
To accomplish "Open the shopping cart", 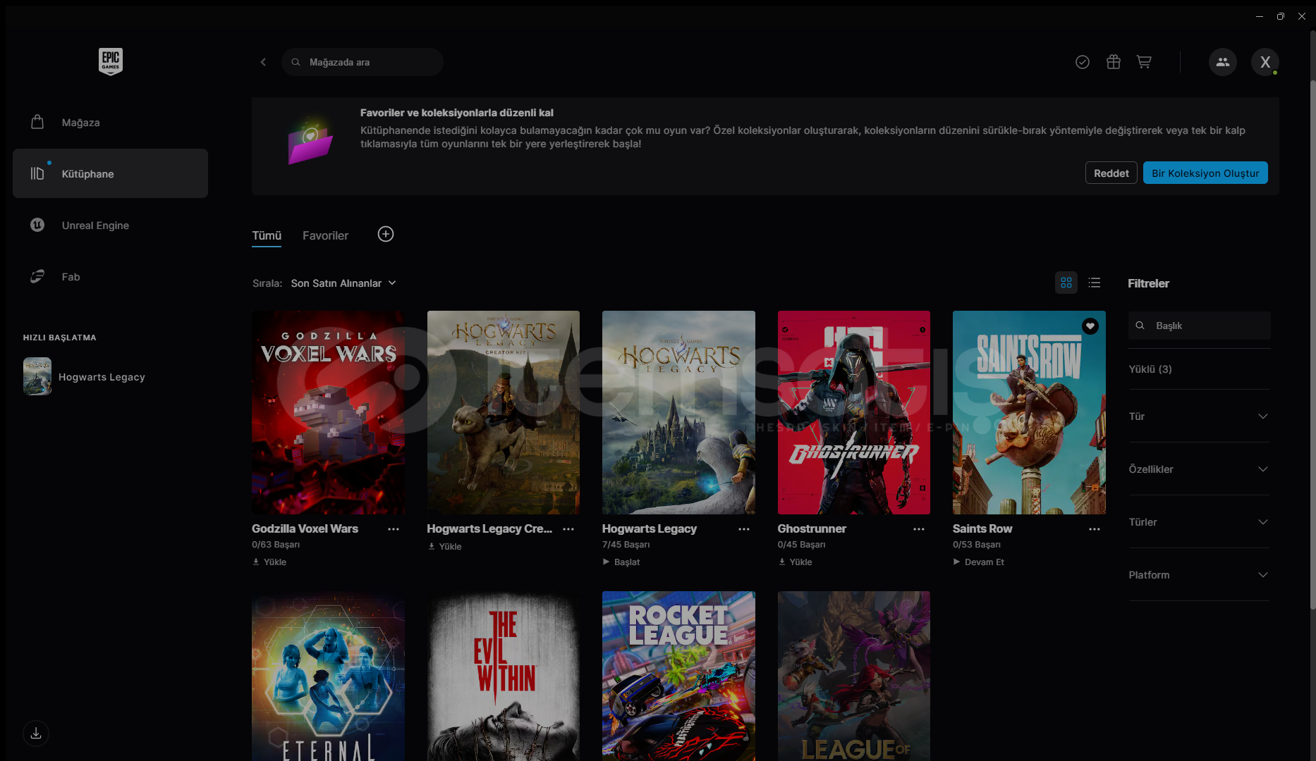I will pos(1144,62).
